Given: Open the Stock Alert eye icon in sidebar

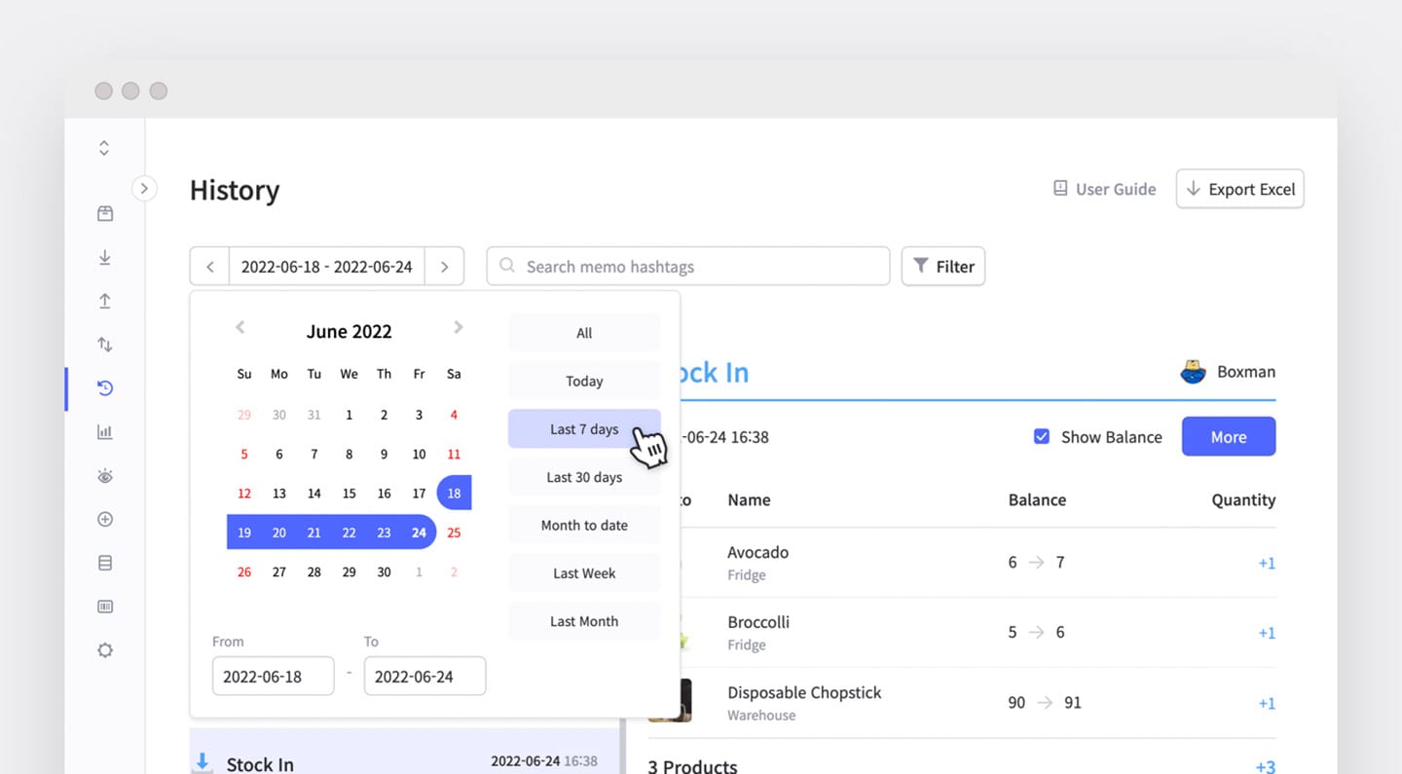Looking at the screenshot, I should tap(104, 475).
